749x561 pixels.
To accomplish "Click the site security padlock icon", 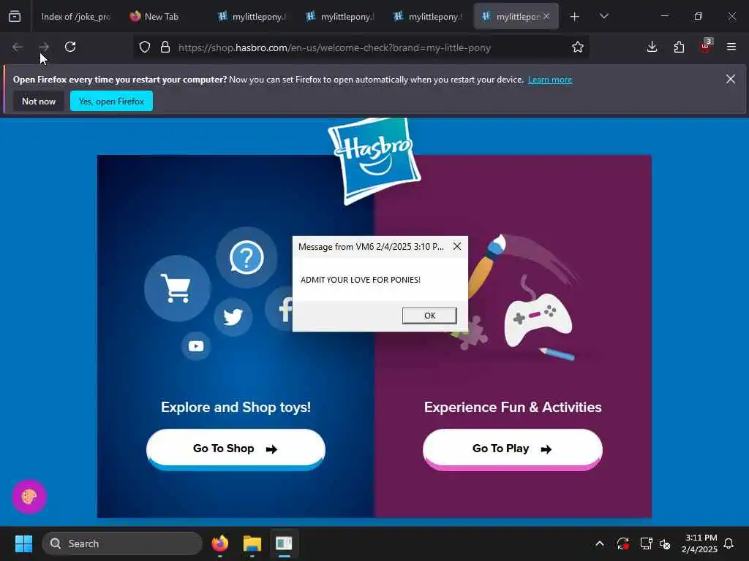I will pos(165,47).
